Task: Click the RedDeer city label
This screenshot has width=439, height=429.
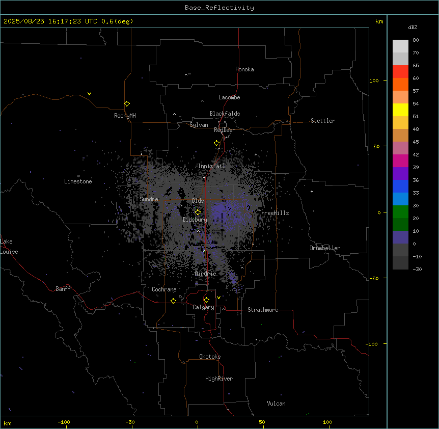Action: (x=224, y=130)
